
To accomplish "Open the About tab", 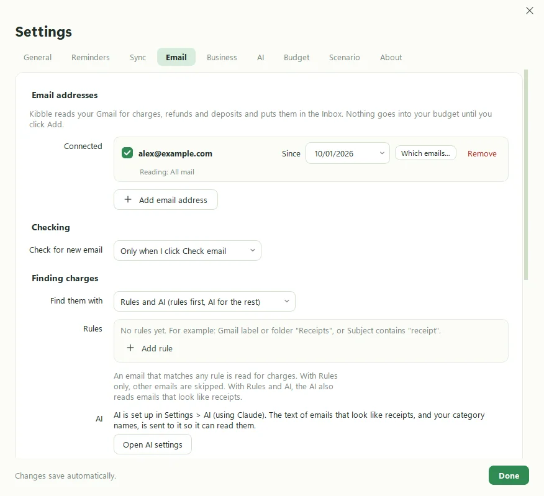I will tap(391, 57).
